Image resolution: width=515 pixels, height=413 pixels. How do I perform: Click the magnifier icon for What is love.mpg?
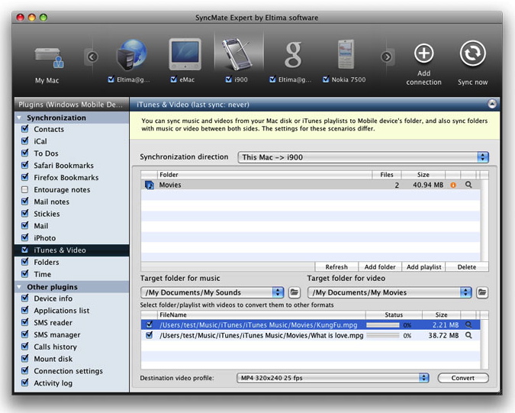(x=468, y=335)
